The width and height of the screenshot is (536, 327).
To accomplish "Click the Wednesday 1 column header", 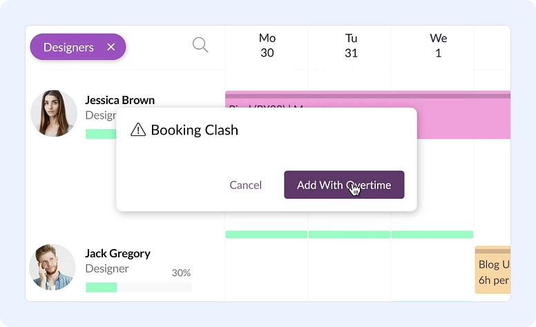I will pos(439,46).
